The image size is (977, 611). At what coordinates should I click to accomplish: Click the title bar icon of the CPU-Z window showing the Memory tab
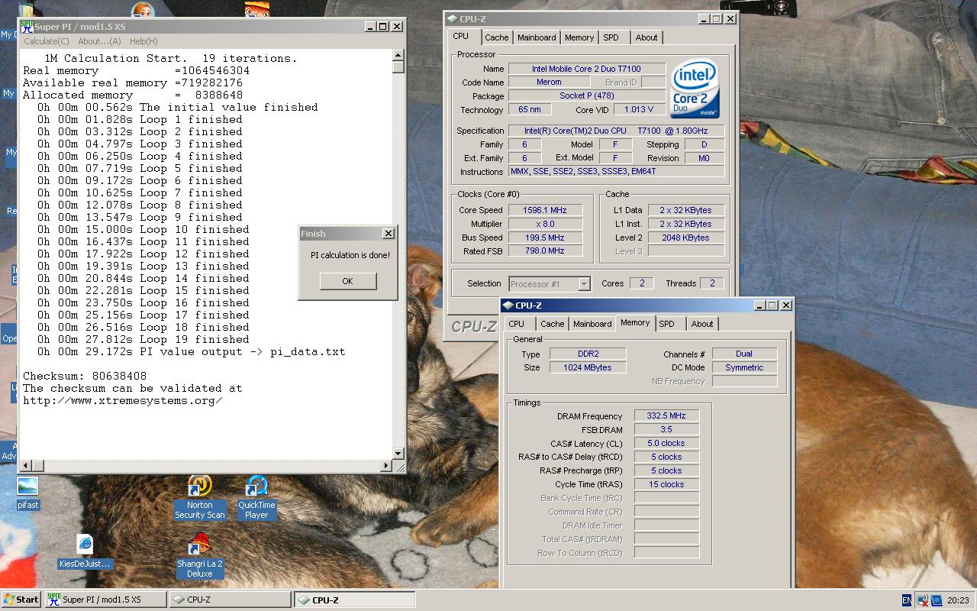coord(508,305)
